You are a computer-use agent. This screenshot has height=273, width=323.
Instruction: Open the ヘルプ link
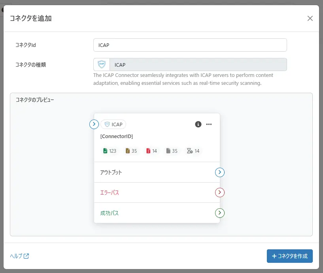17,256
